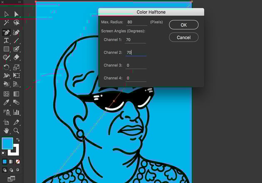Image resolution: width=262 pixels, height=183 pixels.
Task: Swap fill and stroke with curved arrow
Action: pyautogui.click(x=18, y=140)
